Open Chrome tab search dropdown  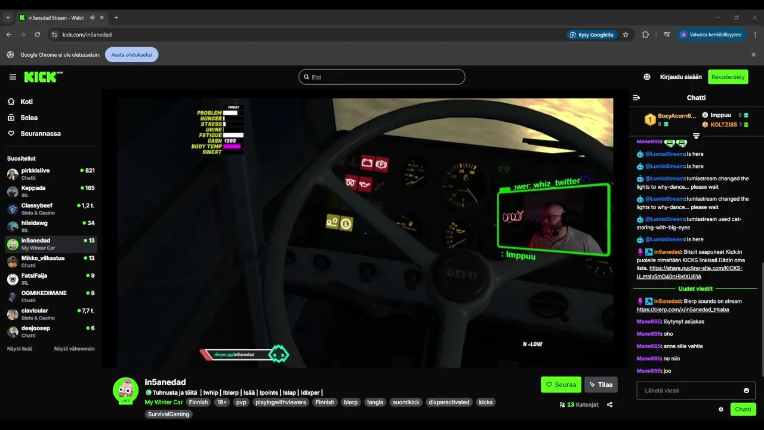[x=8, y=17]
